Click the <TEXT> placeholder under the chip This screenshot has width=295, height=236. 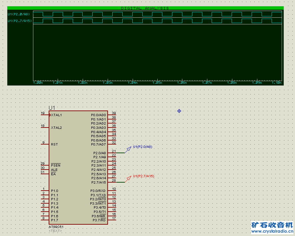[x=55, y=231]
